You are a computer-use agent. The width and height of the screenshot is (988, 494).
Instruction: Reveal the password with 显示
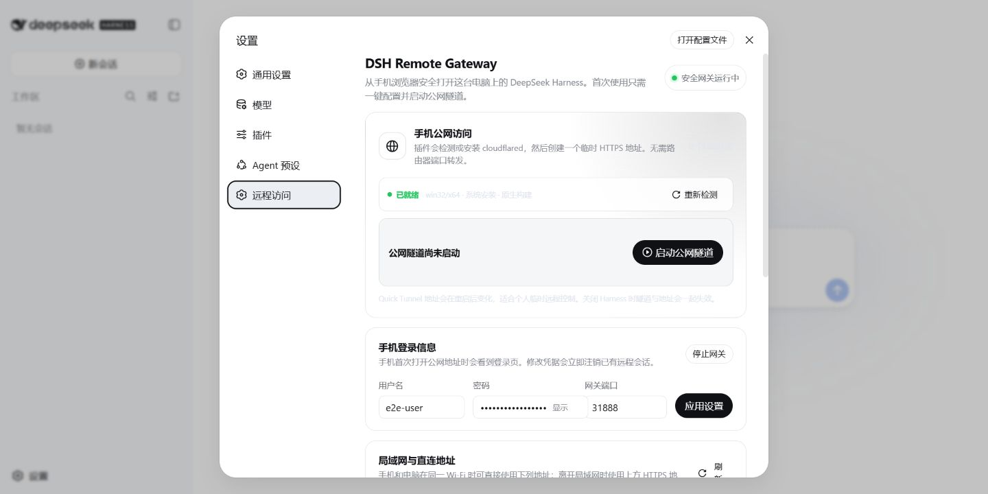pyautogui.click(x=561, y=408)
